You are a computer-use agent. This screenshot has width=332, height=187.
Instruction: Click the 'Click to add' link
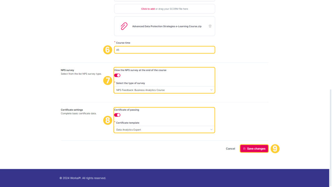pos(148,9)
